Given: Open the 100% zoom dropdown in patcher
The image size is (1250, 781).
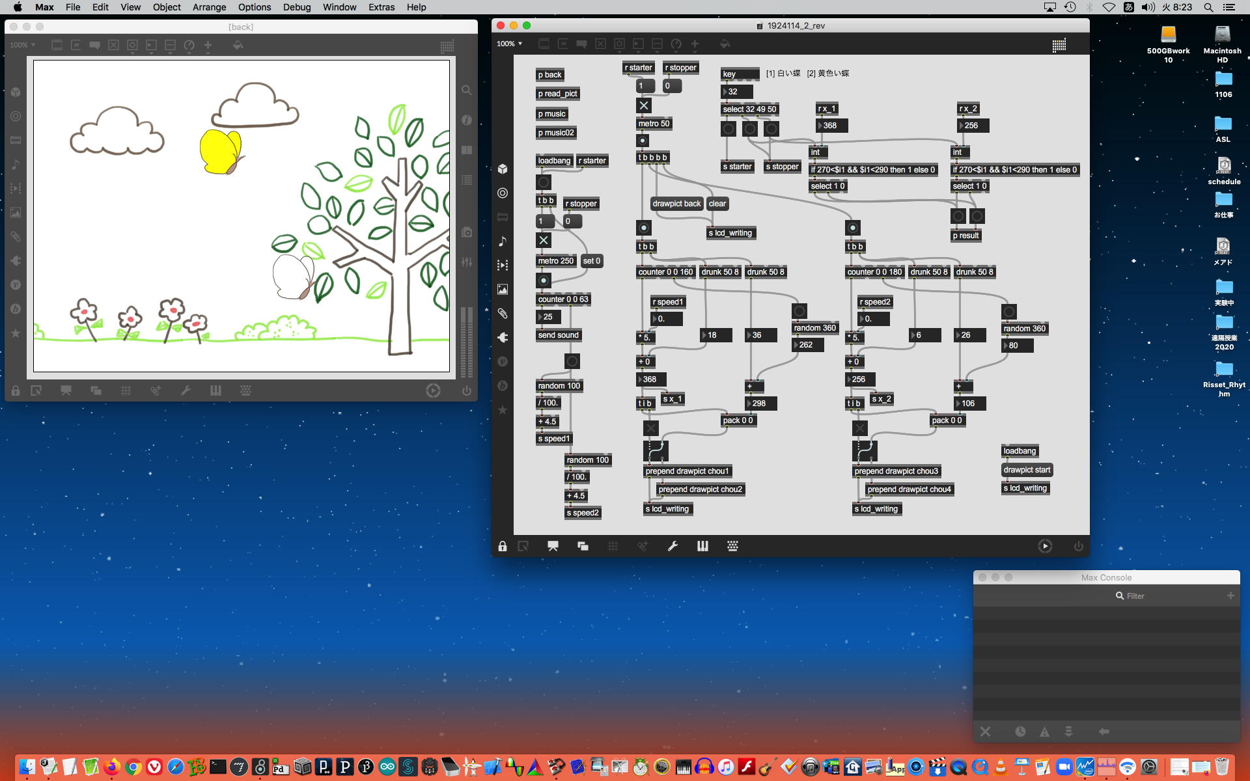Looking at the screenshot, I should [509, 44].
